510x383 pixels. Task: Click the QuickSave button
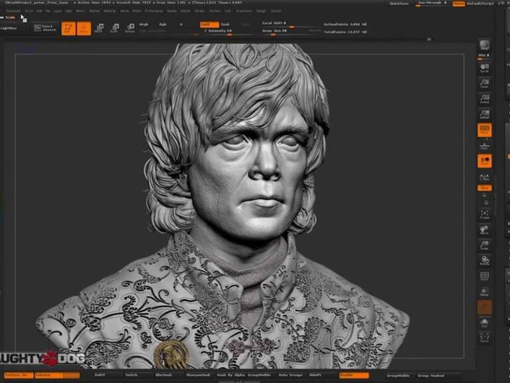coord(399,3)
